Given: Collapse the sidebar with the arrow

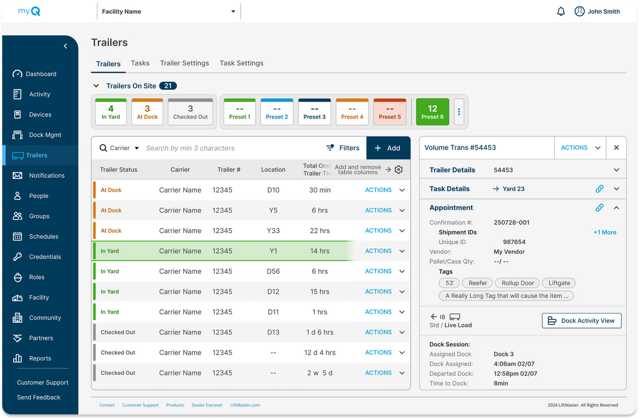Looking at the screenshot, I should pos(66,46).
